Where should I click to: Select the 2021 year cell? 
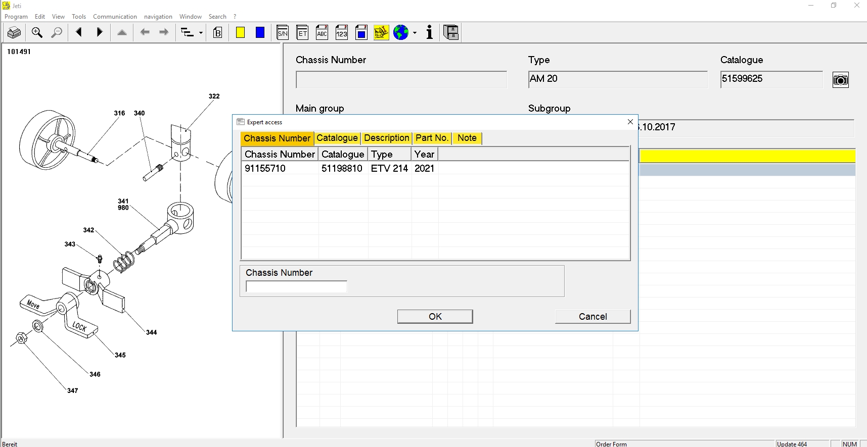click(425, 168)
